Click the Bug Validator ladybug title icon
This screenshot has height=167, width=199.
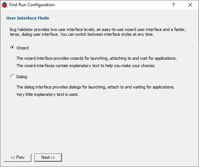click(x=4, y=5)
